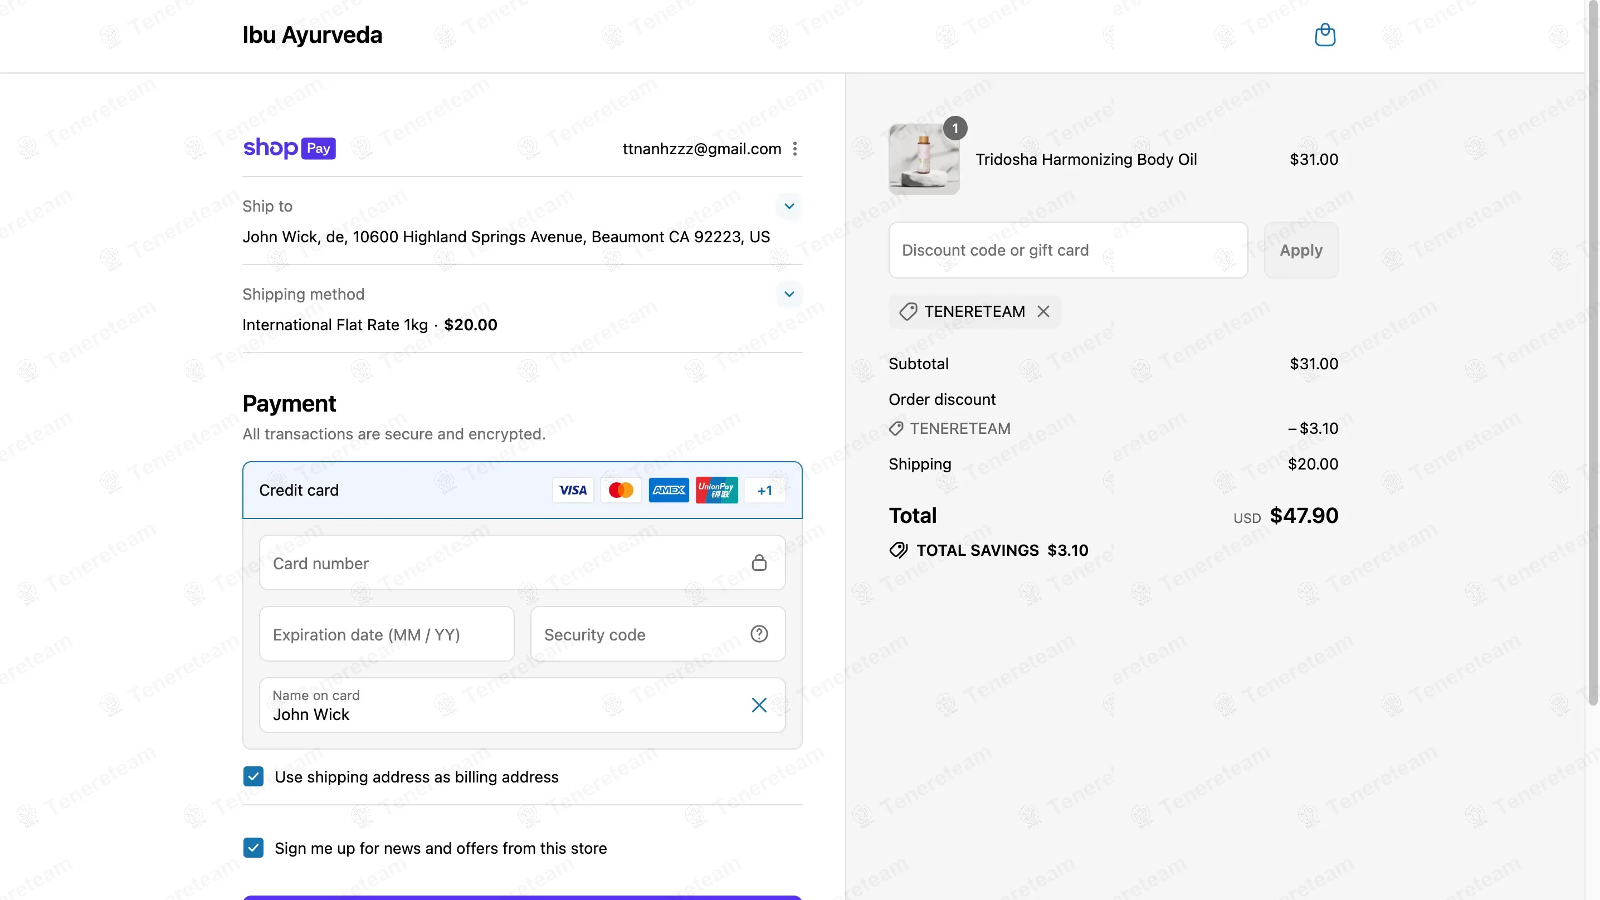Viewport: 1600px width, 900px height.
Task: Click the lock icon in Card number field
Action: pos(759,562)
